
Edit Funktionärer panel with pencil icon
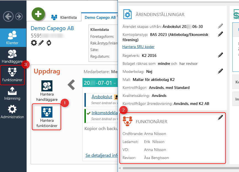pos(221,117)
